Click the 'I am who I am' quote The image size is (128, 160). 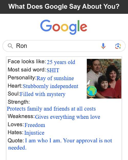[60, 144]
